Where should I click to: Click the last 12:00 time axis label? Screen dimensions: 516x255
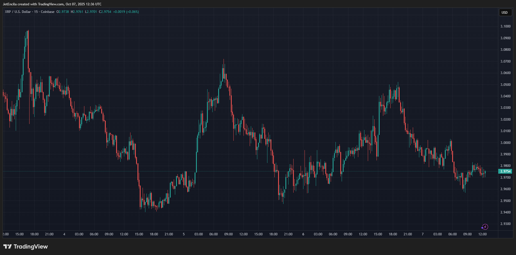point(483,234)
